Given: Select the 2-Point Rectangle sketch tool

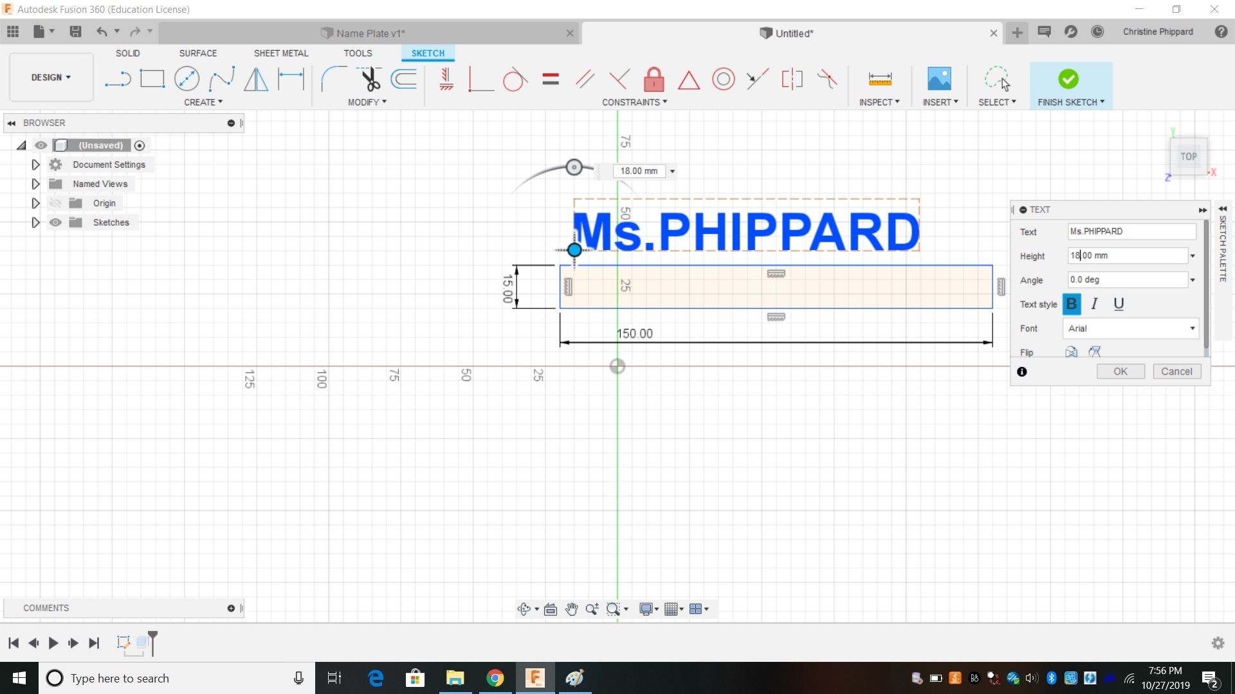Looking at the screenshot, I should (x=152, y=79).
